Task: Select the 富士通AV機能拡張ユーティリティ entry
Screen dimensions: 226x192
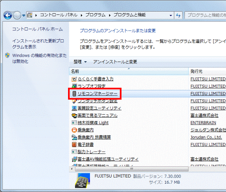Action: tap(108, 159)
